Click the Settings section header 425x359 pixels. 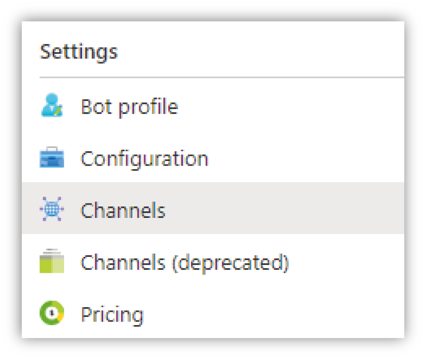tap(79, 52)
